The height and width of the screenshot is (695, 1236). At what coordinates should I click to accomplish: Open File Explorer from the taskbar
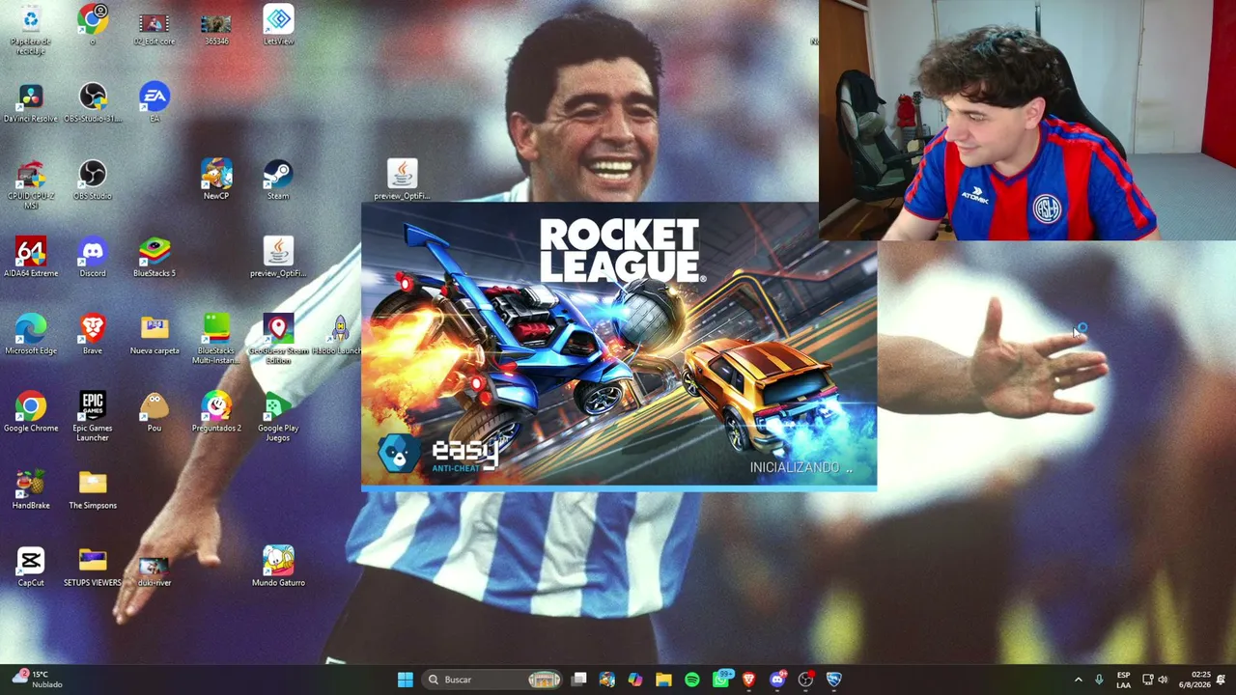point(663,680)
